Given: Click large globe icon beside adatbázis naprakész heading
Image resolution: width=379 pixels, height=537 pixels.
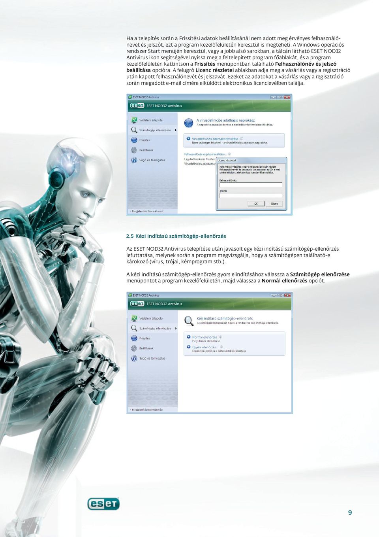Looking at the screenshot, I should point(189,123).
